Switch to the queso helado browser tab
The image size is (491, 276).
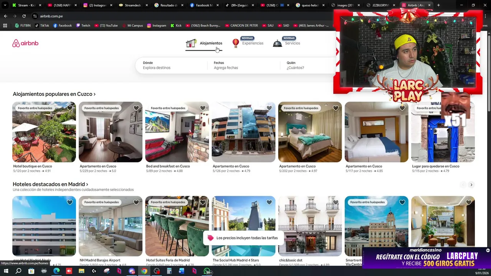[x=310, y=5]
